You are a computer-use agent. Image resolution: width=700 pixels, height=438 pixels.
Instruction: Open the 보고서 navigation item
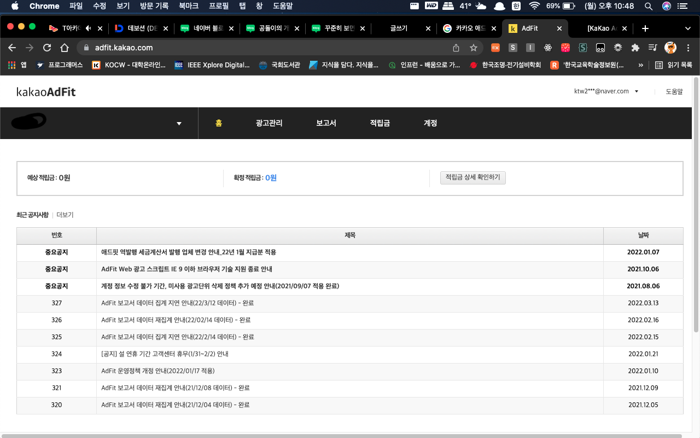click(326, 123)
